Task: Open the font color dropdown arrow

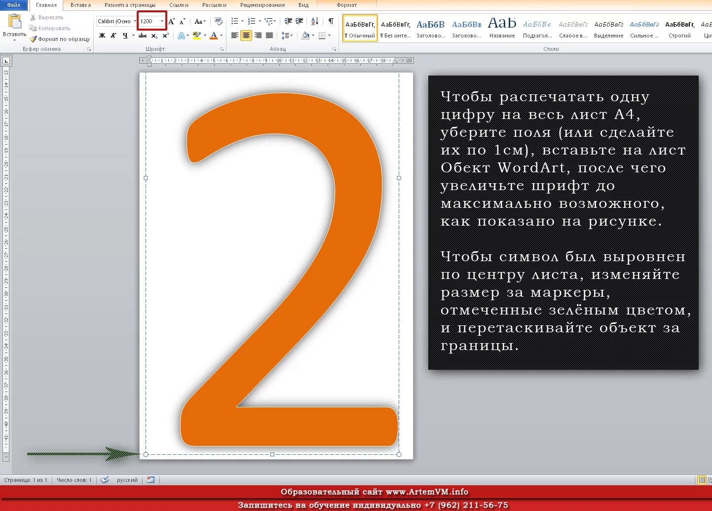Action: click(221, 36)
